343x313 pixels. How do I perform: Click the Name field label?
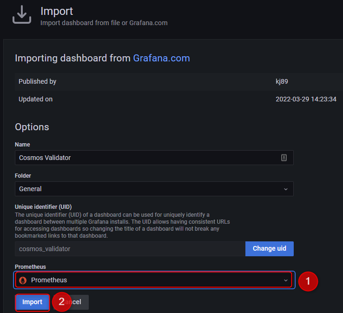[x=22, y=145]
